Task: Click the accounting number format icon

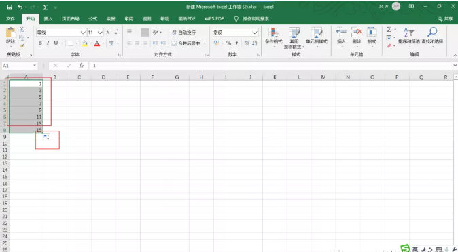Action: [217, 43]
